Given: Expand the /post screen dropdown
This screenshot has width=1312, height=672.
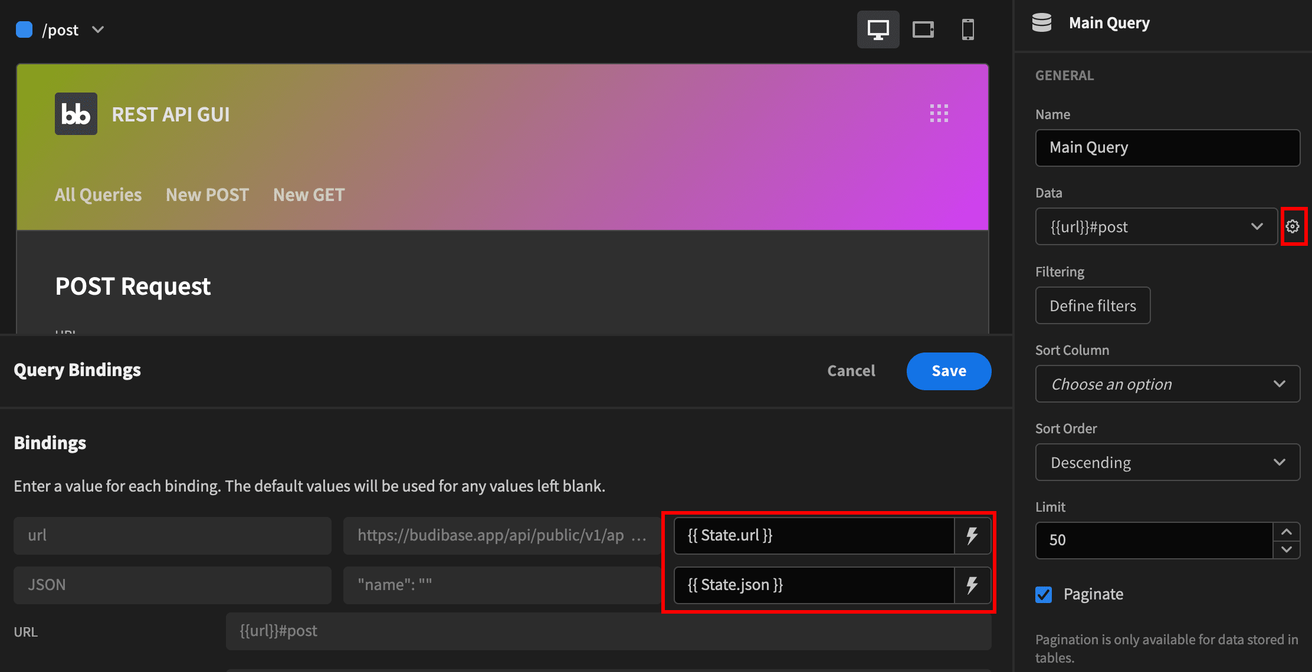Looking at the screenshot, I should [98, 29].
